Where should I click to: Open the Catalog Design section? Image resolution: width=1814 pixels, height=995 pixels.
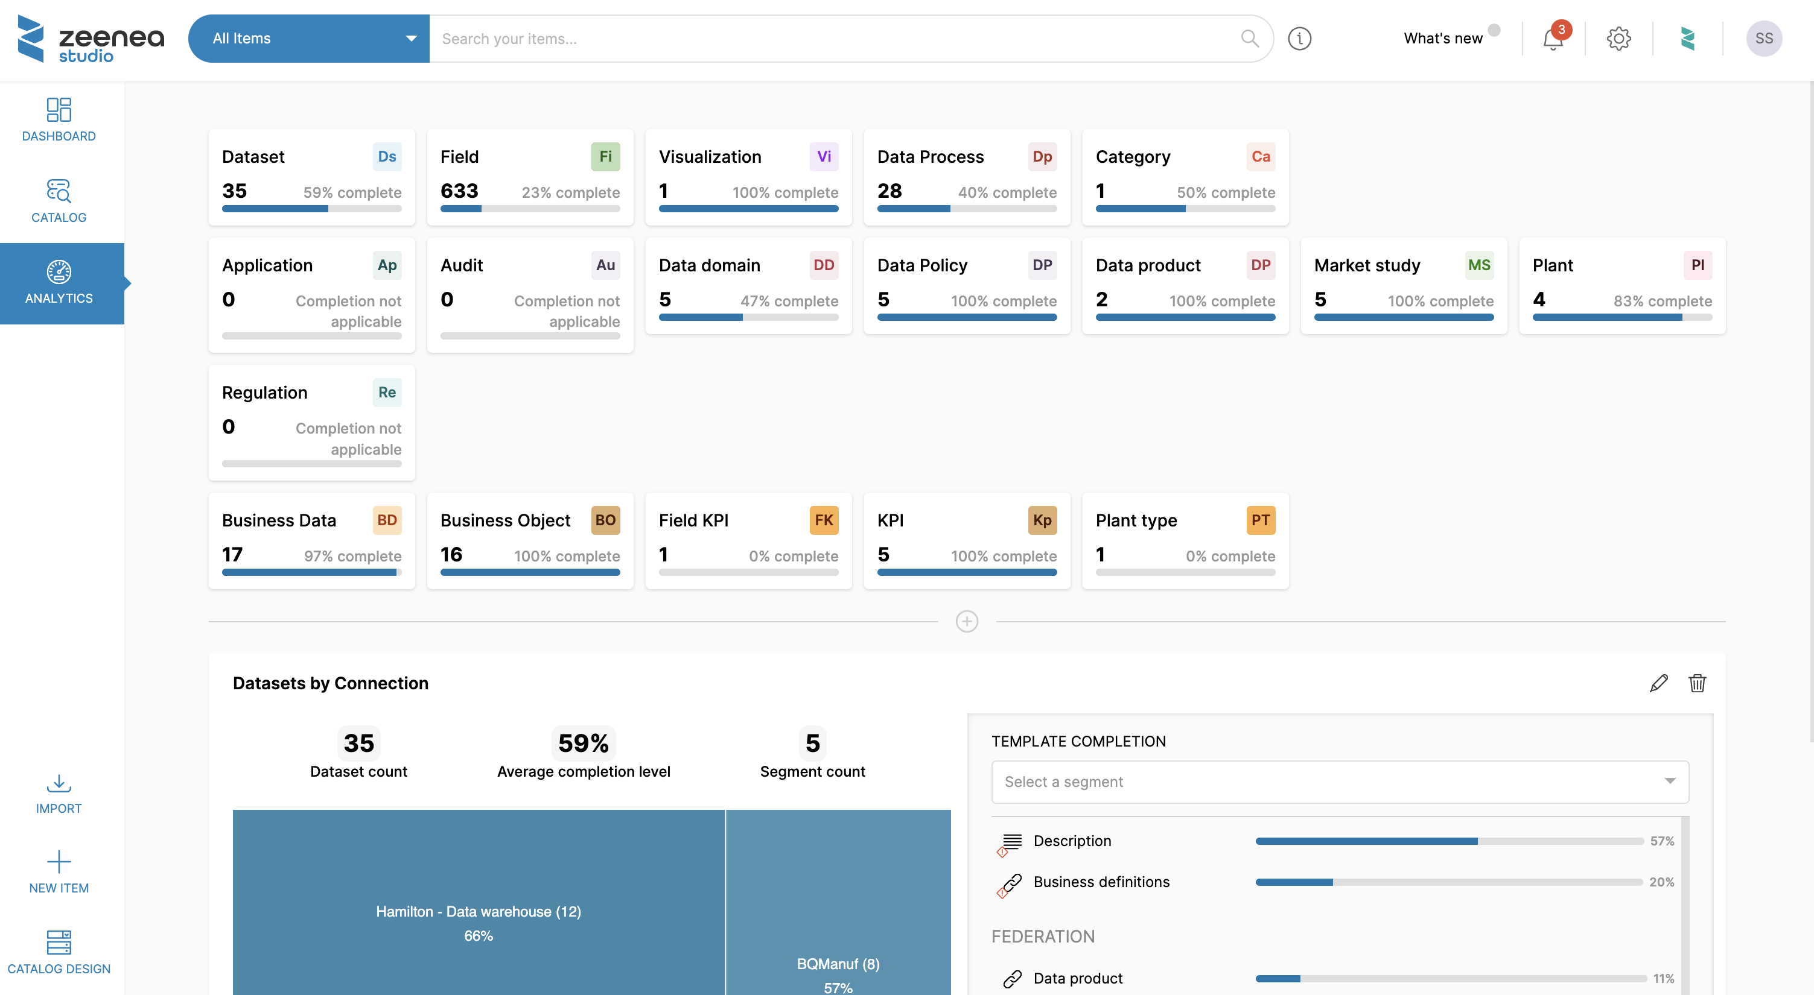[59, 952]
